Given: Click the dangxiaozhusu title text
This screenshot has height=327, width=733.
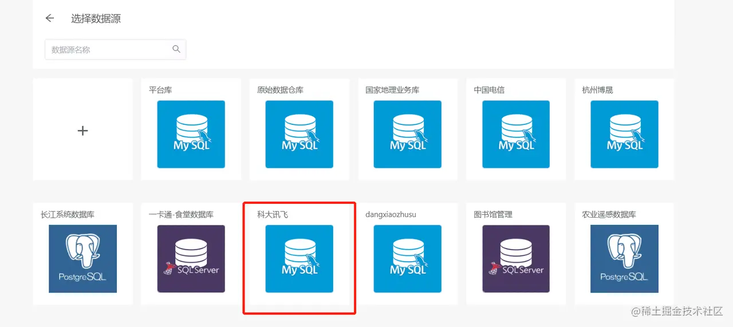Looking at the screenshot, I should click(391, 215).
